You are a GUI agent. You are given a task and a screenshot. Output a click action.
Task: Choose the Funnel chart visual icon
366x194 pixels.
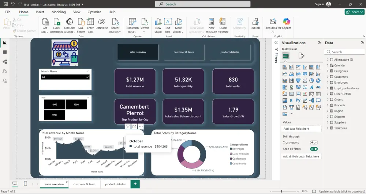(x=298, y=81)
